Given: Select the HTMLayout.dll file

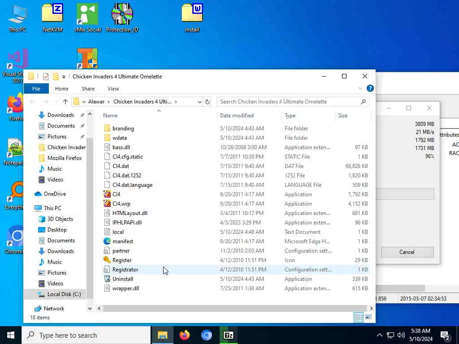Looking at the screenshot, I should pyautogui.click(x=130, y=213).
